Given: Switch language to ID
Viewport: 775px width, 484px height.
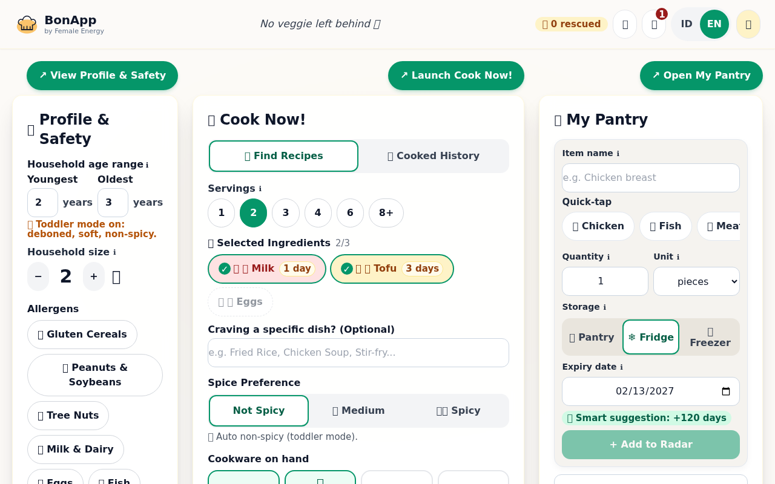Looking at the screenshot, I should click(687, 24).
